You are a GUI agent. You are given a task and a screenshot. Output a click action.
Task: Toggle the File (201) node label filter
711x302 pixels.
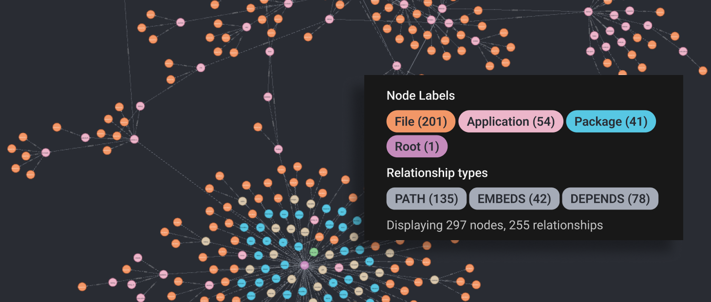pos(420,121)
